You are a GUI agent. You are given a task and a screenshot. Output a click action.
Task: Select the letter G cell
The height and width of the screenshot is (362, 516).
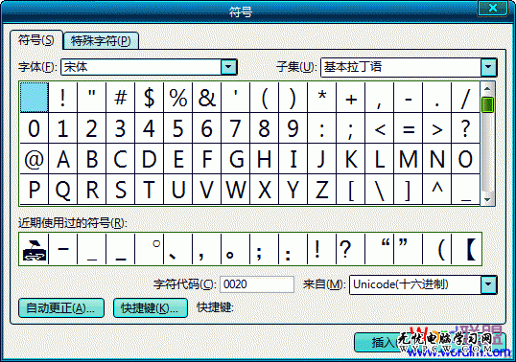point(236,159)
